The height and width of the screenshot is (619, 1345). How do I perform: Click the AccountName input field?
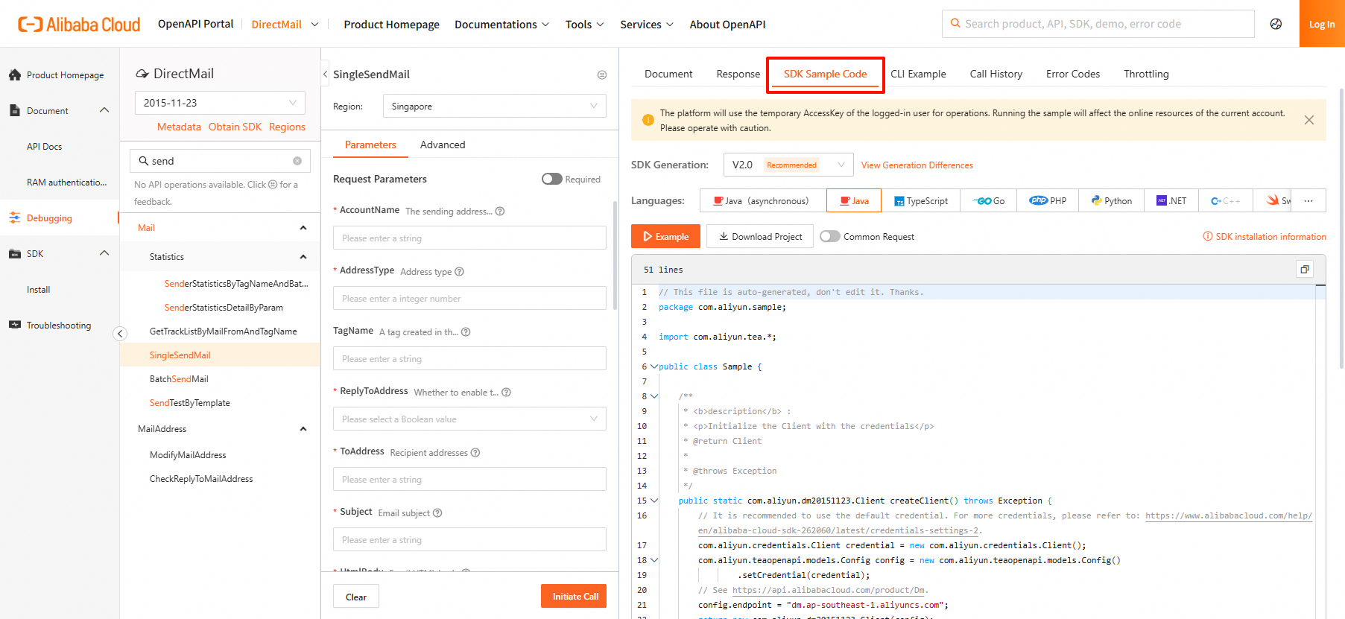coord(469,238)
